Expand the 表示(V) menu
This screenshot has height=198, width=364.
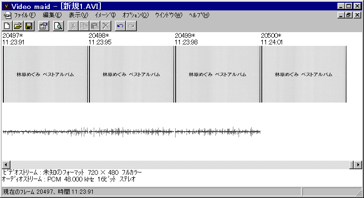pos(78,15)
